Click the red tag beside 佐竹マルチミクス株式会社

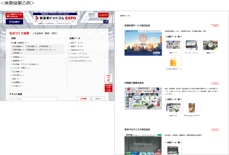pyautogui.click(x=215, y=130)
